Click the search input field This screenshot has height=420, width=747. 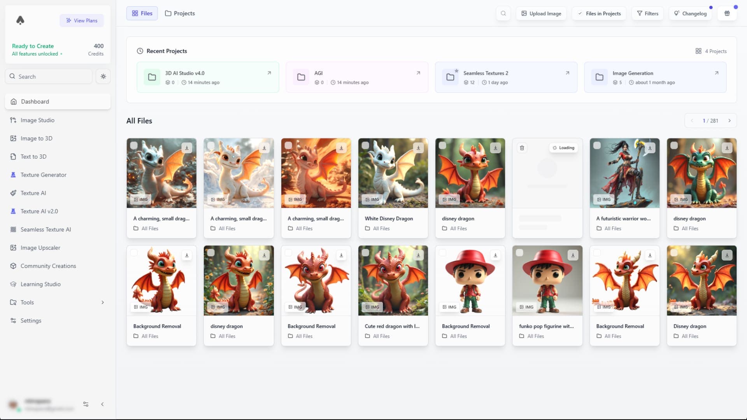tap(50, 76)
